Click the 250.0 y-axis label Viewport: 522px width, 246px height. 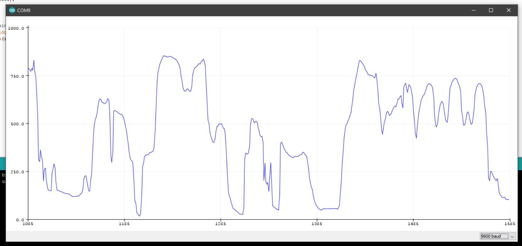[x=17, y=172]
